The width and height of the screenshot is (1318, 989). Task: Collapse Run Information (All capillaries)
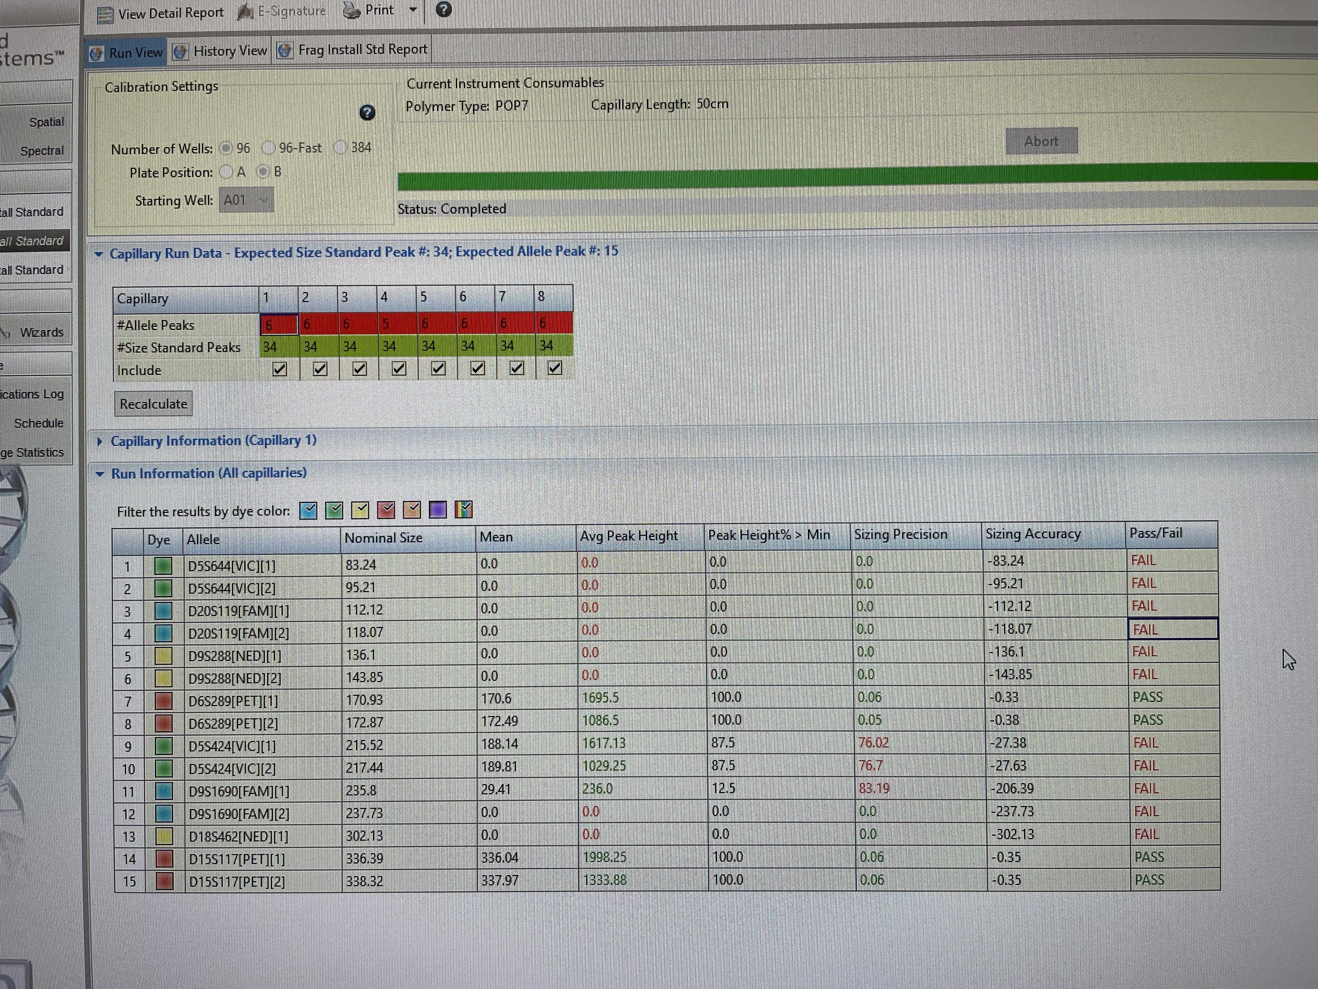point(100,475)
